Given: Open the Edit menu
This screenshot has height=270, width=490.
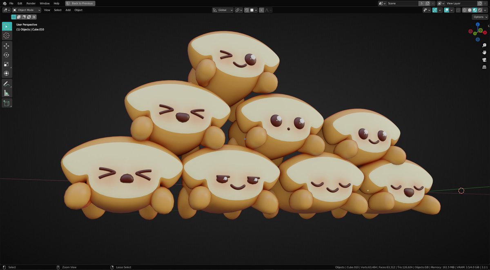Looking at the screenshot, I should coord(20,3).
